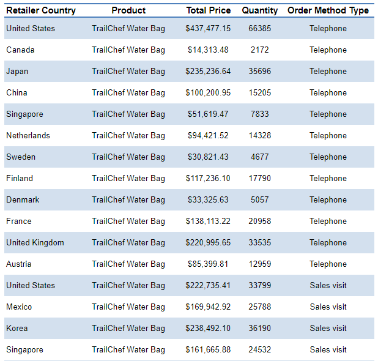Select the Product column header

[x=128, y=10]
